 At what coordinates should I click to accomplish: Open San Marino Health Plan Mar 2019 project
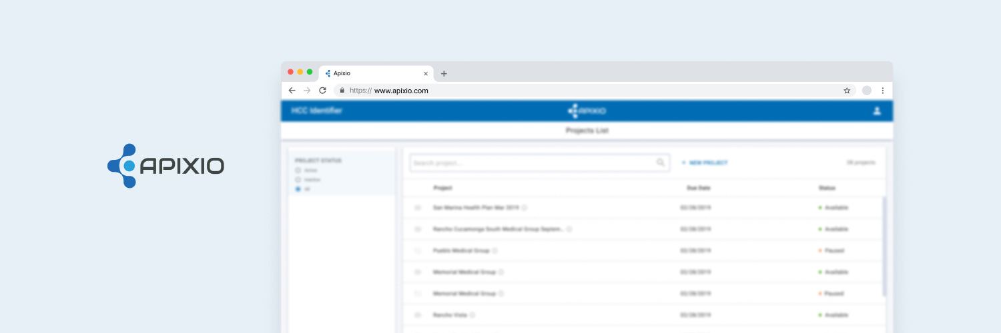click(x=476, y=208)
